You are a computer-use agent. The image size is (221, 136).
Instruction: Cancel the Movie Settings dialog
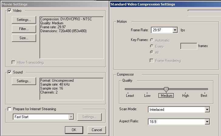(97, 130)
